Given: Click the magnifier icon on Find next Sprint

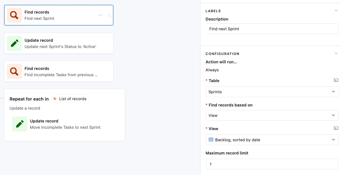Looking at the screenshot, I should tap(14, 15).
